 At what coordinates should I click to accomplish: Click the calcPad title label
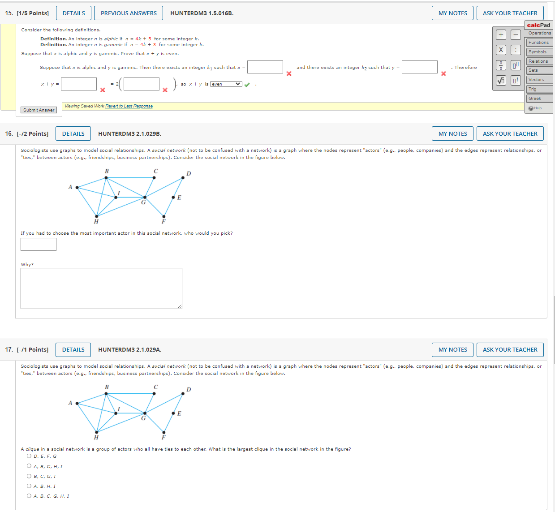538,25
